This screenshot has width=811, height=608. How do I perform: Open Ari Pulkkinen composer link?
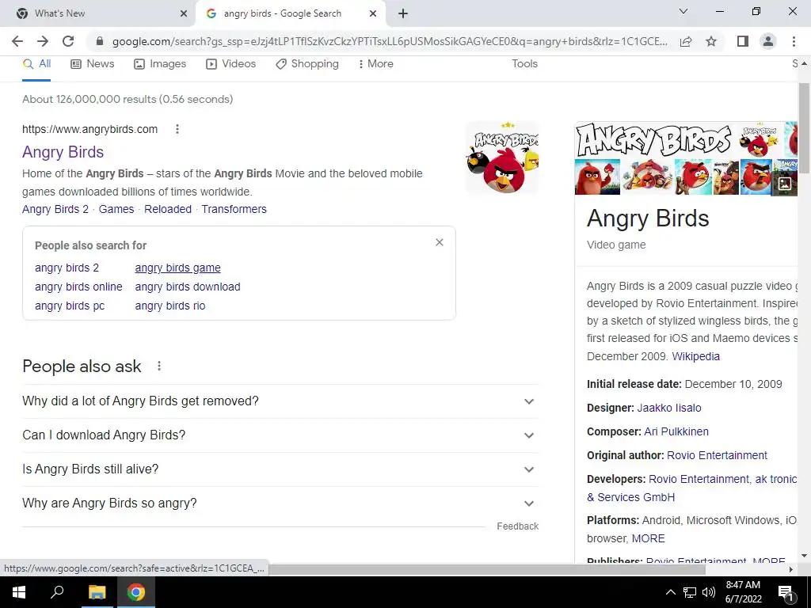tap(676, 431)
